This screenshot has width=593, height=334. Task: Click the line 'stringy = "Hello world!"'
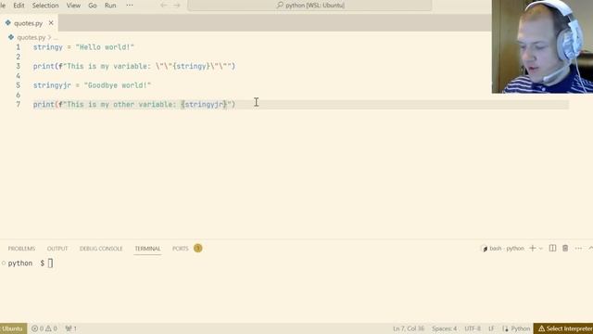point(83,47)
